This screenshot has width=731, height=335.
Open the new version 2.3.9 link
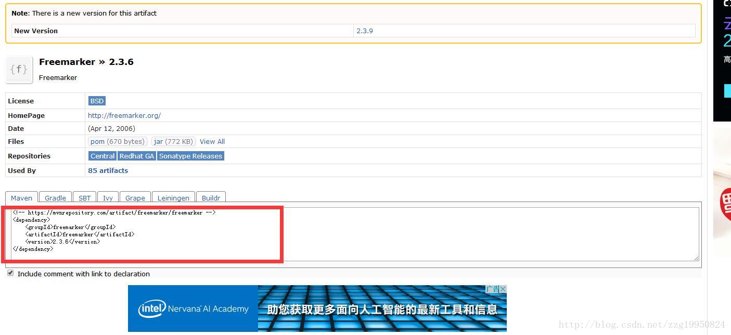point(364,31)
